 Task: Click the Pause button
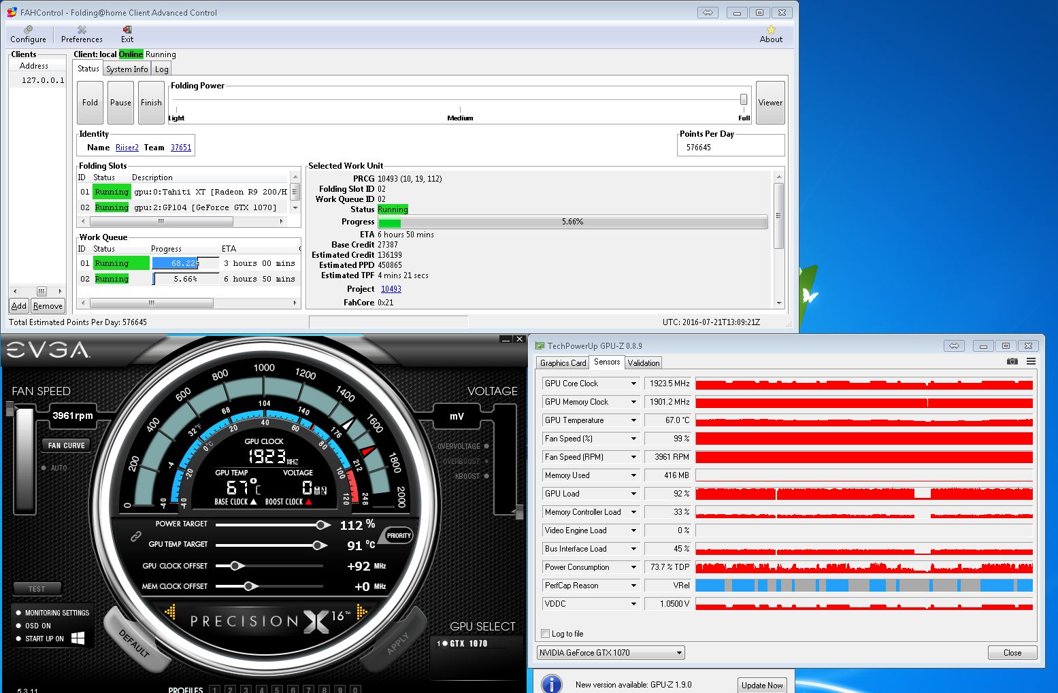(120, 103)
